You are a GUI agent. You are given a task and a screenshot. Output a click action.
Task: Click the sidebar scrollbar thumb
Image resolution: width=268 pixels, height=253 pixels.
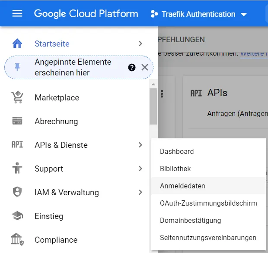(153, 106)
